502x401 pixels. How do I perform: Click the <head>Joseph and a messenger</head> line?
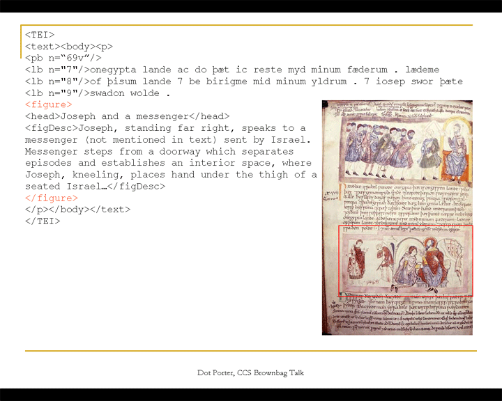[x=127, y=116]
